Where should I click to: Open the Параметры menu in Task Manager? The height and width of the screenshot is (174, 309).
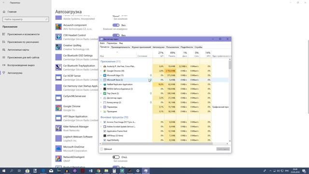point(112,43)
